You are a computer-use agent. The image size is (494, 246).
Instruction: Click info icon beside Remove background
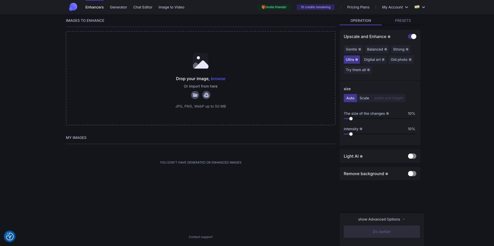pos(387,174)
